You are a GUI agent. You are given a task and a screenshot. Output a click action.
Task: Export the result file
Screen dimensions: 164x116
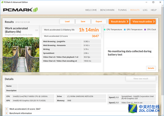click(99, 21)
